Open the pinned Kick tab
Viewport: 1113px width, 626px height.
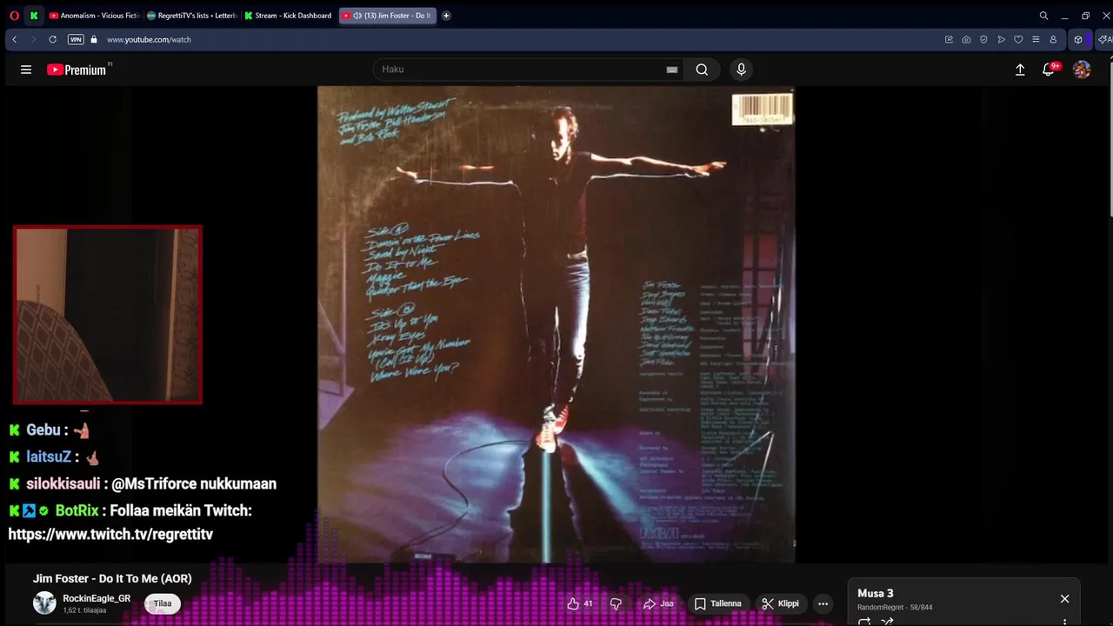34,16
